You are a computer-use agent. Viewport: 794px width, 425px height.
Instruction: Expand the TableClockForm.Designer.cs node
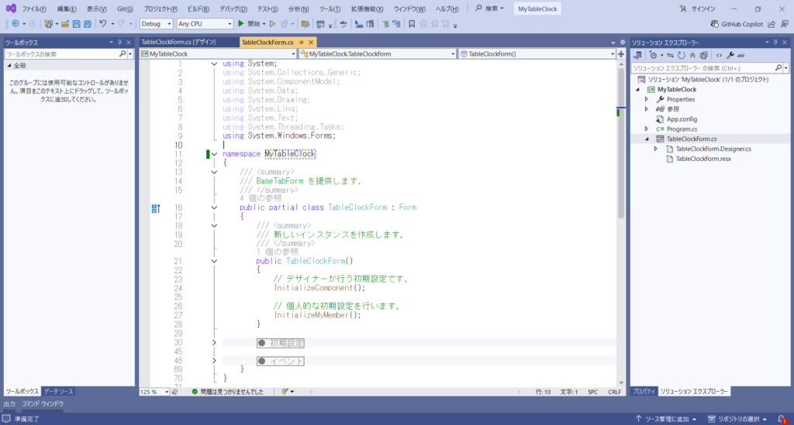[656, 149]
